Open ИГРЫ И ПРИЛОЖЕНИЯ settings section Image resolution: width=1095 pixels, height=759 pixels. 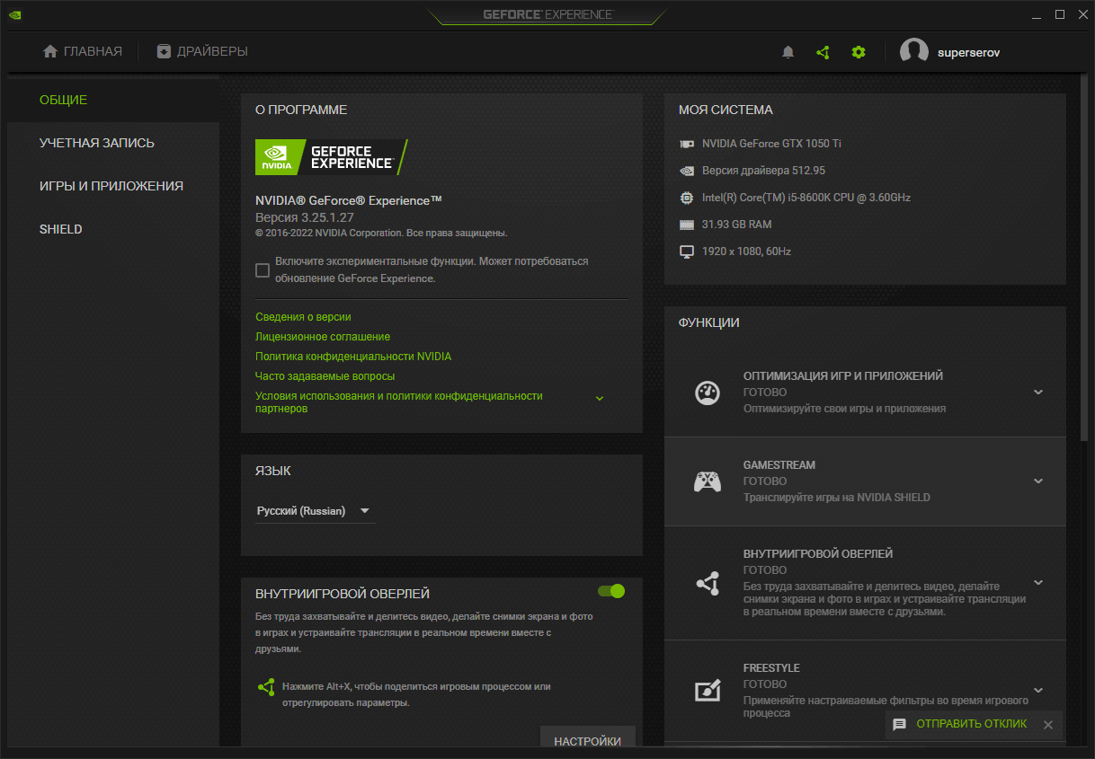click(x=113, y=186)
